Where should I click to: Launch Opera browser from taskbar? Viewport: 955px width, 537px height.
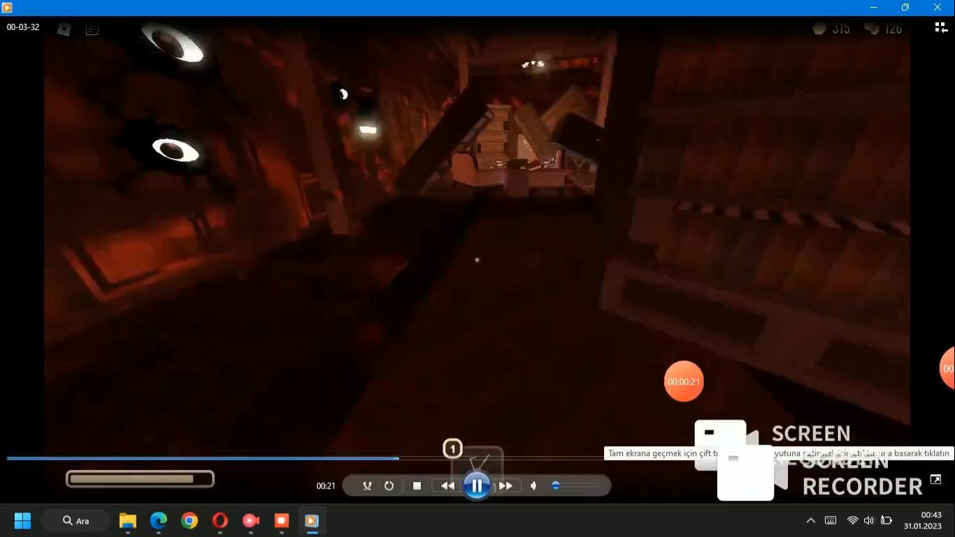(x=220, y=521)
